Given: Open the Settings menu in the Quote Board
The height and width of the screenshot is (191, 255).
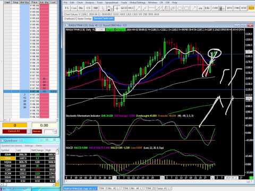Looking at the screenshot, I should pos(29,146).
